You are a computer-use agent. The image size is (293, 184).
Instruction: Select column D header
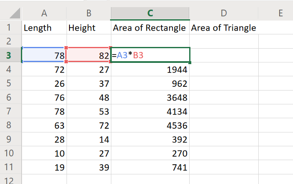tap(224, 13)
